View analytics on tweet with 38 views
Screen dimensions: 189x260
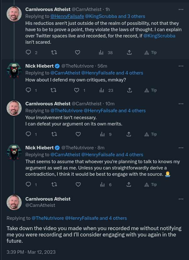click(102, 53)
